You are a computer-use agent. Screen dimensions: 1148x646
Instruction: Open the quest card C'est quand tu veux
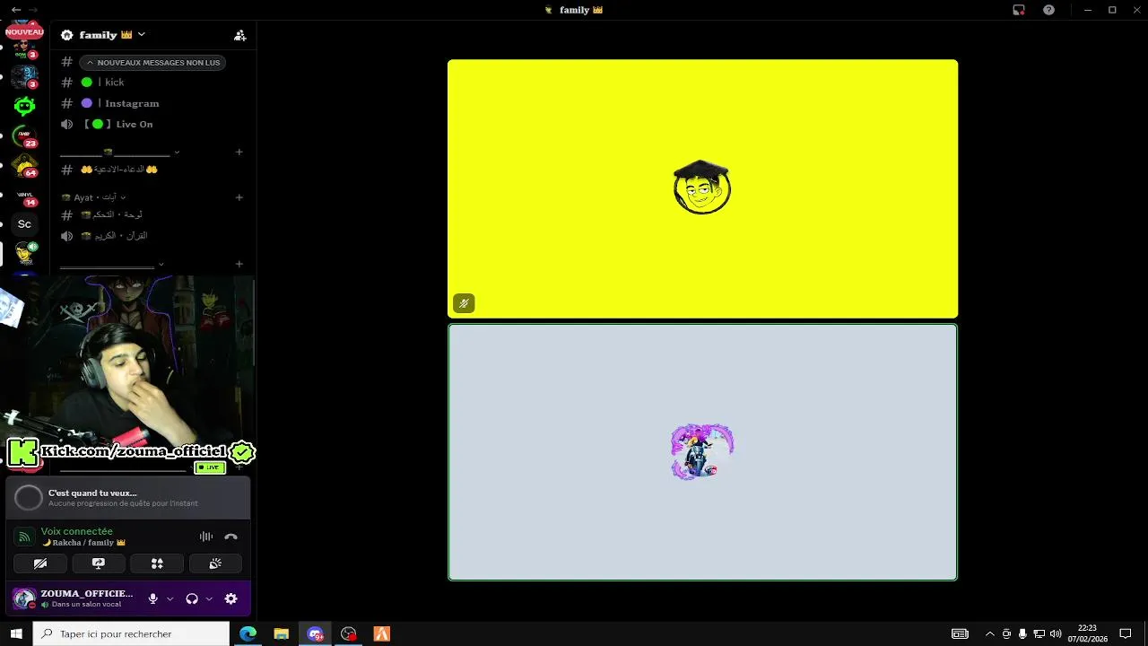point(127,498)
